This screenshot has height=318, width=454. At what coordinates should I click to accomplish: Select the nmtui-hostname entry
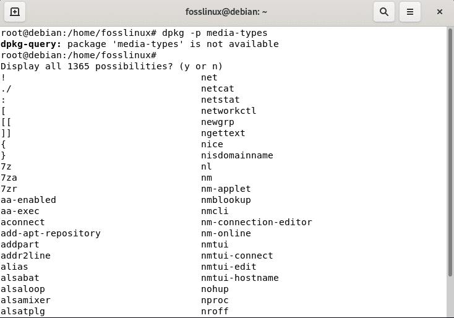[240, 278]
